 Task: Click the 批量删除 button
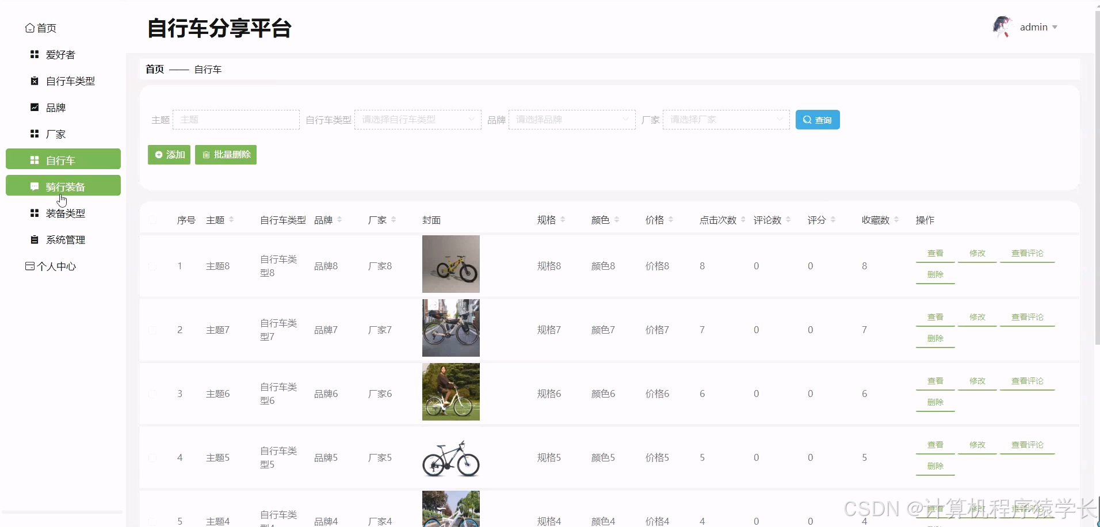(226, 155)
